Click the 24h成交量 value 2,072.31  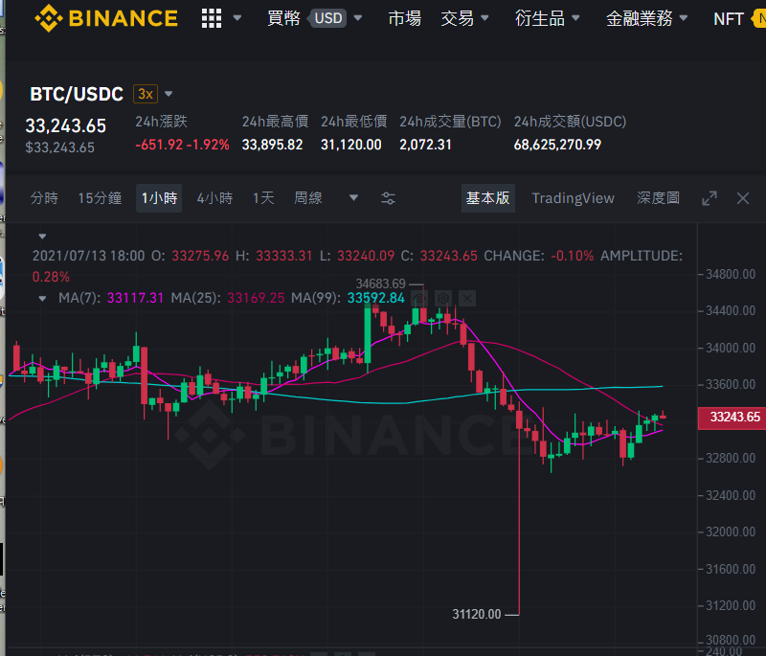tap(425, 145)
